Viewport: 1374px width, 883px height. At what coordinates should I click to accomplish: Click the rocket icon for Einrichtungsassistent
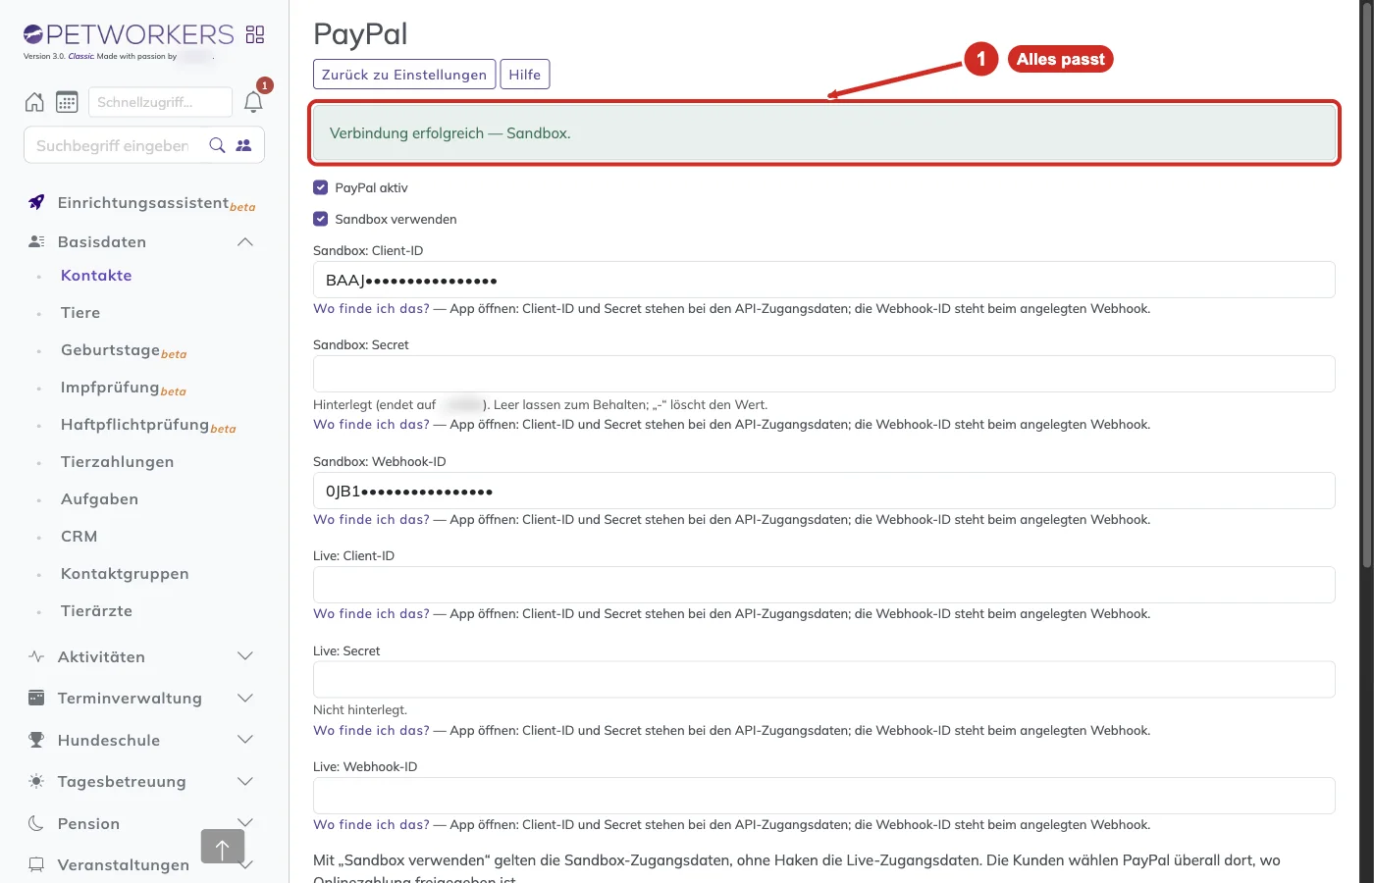(36, 202)
